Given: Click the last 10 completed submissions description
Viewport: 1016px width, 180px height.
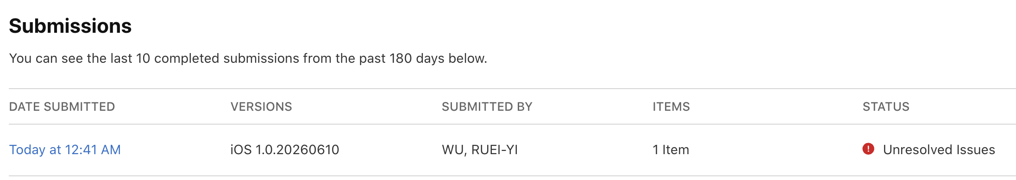Looking at the screenshot, I should (x=248, y=58).
